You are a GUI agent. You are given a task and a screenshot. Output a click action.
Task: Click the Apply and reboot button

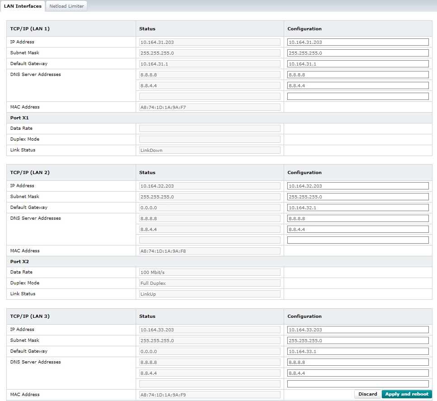click(x=406, y=394)
